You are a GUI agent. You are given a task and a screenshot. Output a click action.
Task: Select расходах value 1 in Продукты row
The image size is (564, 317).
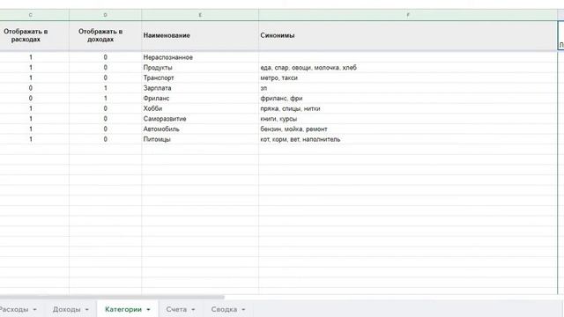point(34,68)
